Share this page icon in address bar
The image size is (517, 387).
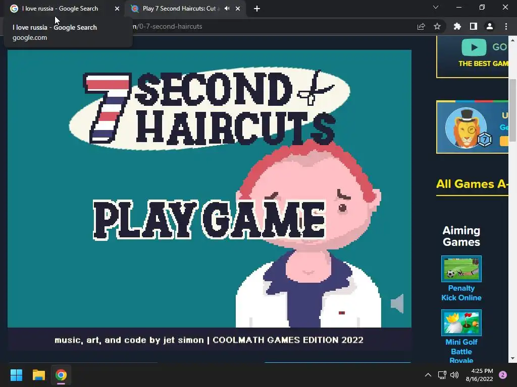click(421, 26)
